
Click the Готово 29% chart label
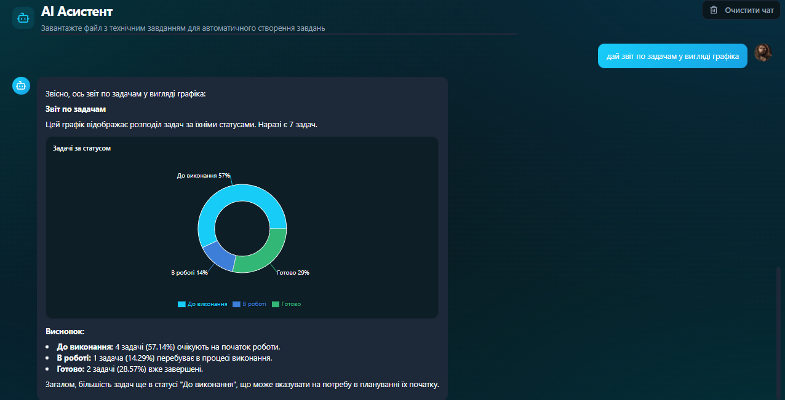click(x=293, y=273)
